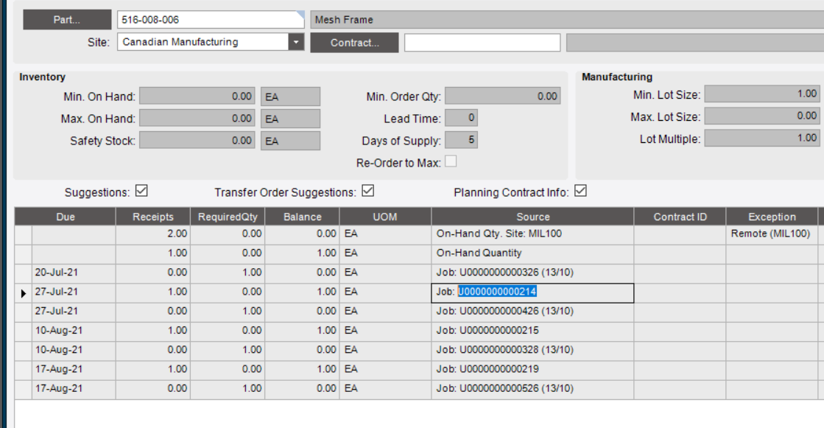Click the Source column header

[x=532, y=217]
